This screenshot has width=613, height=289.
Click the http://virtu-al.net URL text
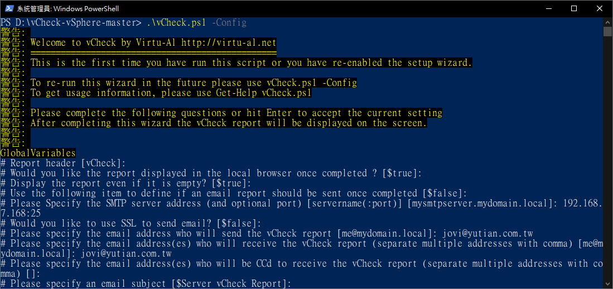pos(229,42)
